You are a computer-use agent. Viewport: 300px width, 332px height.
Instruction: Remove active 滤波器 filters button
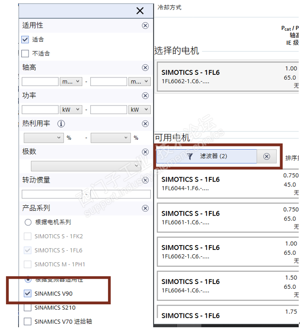[x=267, y=156]
